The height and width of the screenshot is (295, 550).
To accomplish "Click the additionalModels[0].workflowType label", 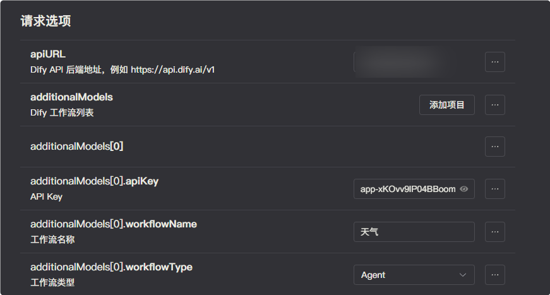I will pyautogui.click(x=112, y=267).
